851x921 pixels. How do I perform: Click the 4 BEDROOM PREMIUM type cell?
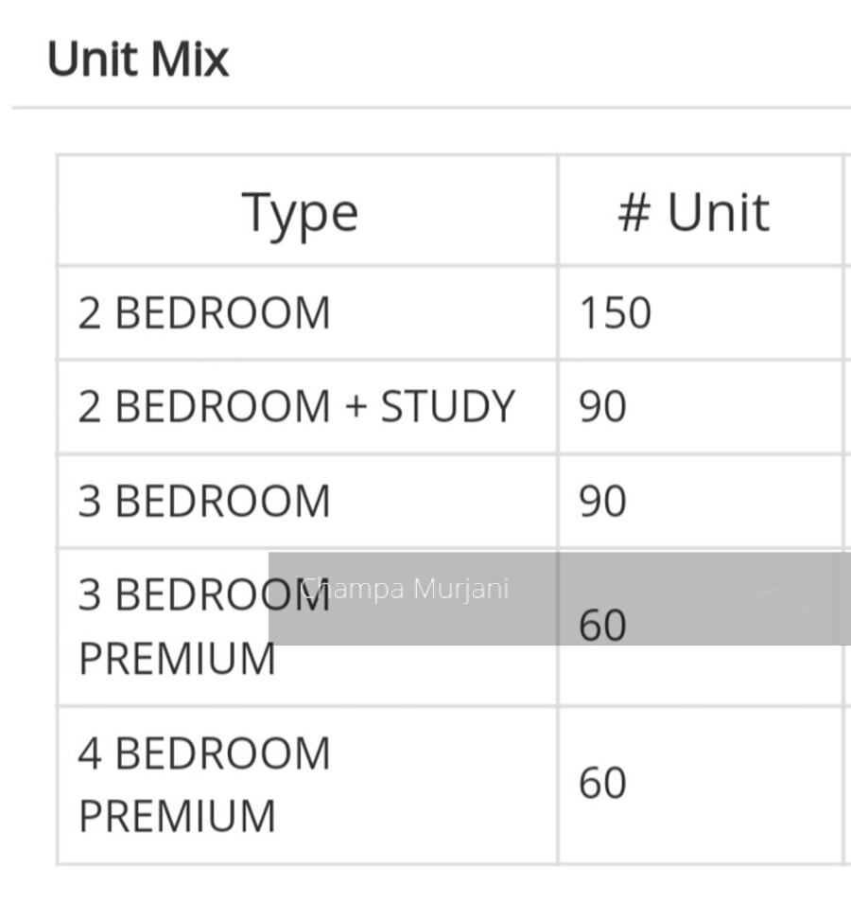204,784
